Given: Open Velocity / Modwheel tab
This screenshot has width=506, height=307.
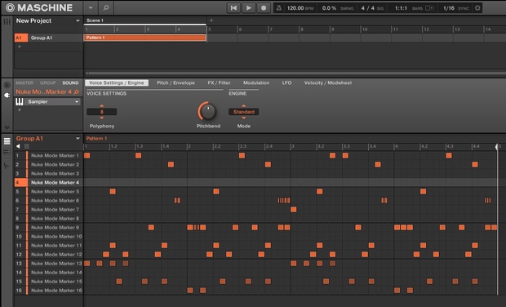Looking at the screenshot, I should point(328,83).
